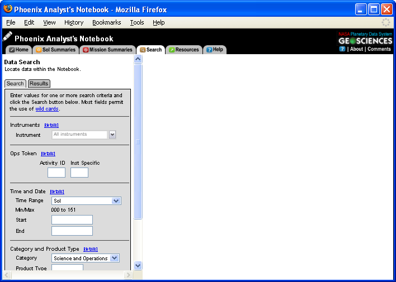Open the History menu

pyautogui.click(x=74, y=22)
